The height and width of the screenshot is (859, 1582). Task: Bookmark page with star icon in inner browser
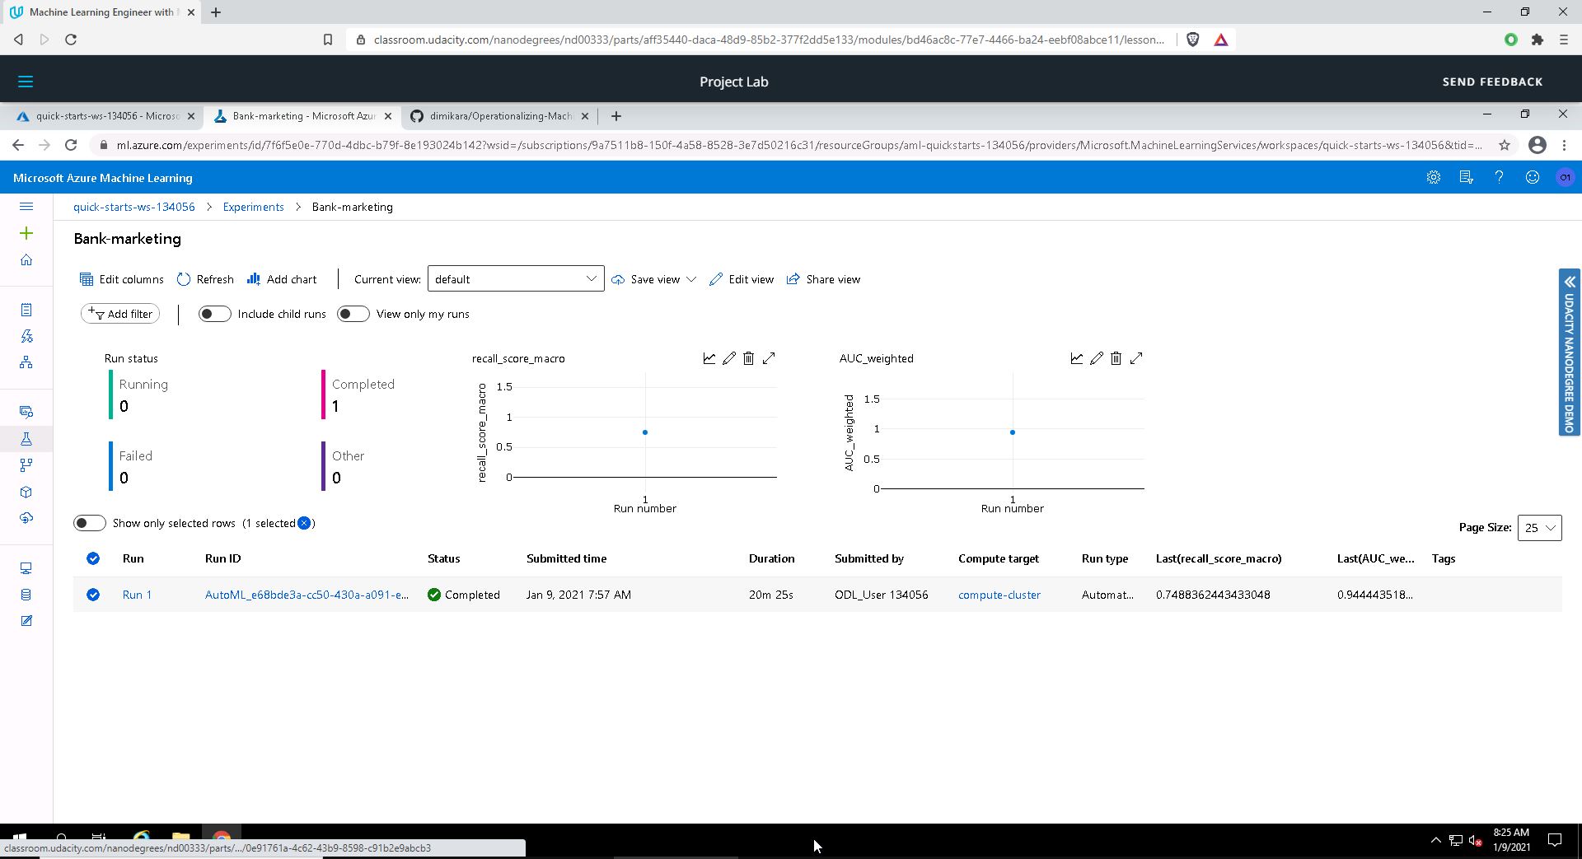tap(1505, 145)
